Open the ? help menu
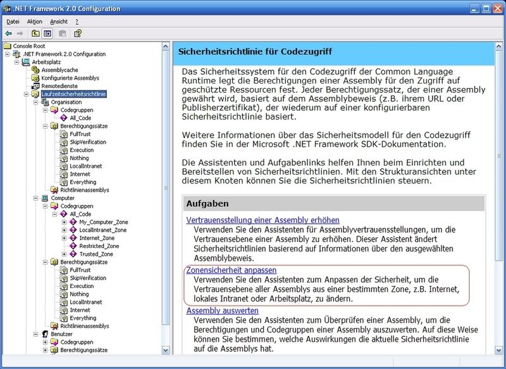The width and height of the screenshot is (506, 369). (x=77, y=22)
